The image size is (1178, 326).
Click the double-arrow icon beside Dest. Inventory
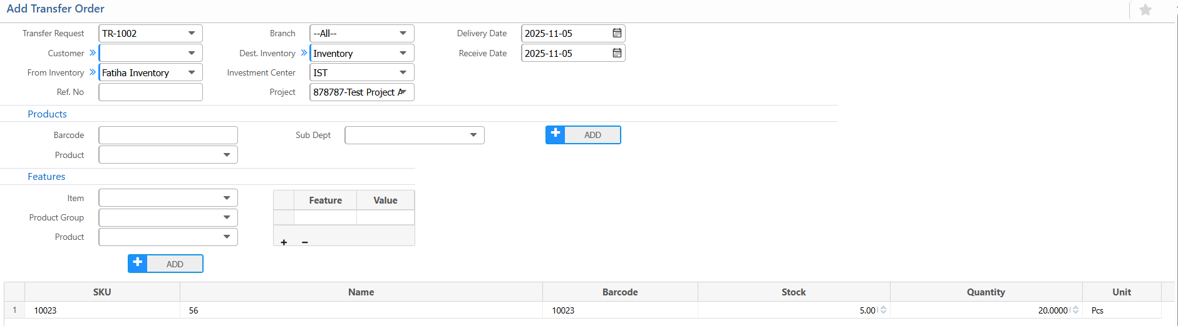coord(304,53)
